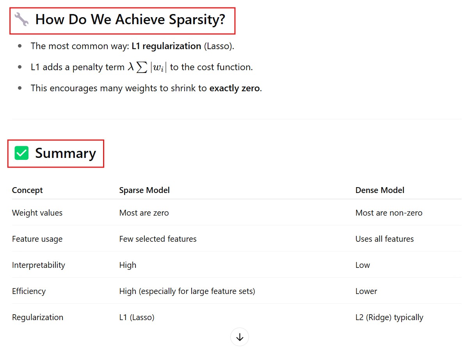
Task: Select the "Dense Model" column header
Action: [x=380, y=190]
